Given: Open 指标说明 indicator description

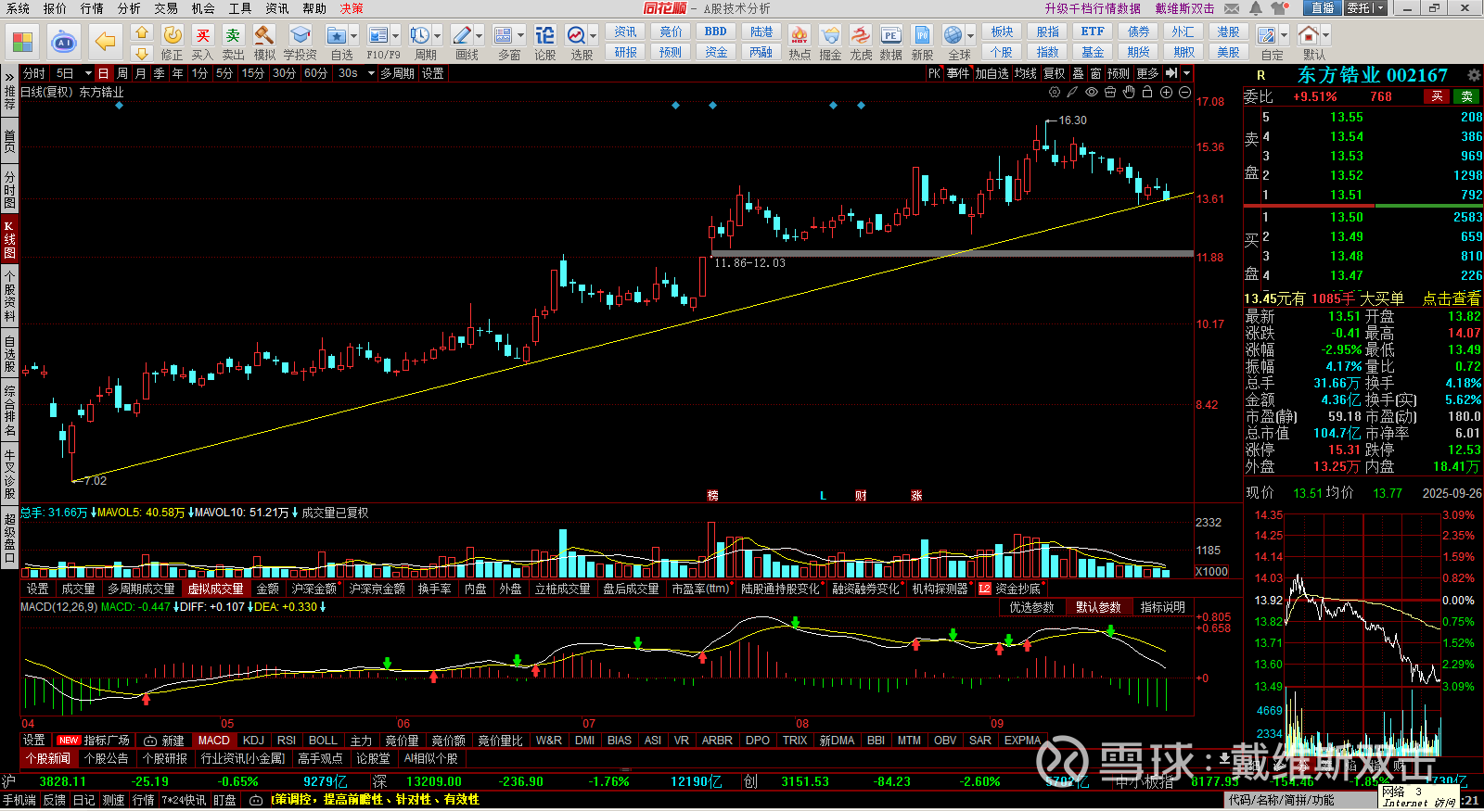Looking at the screenshot, I should [x=1163, y=607].
